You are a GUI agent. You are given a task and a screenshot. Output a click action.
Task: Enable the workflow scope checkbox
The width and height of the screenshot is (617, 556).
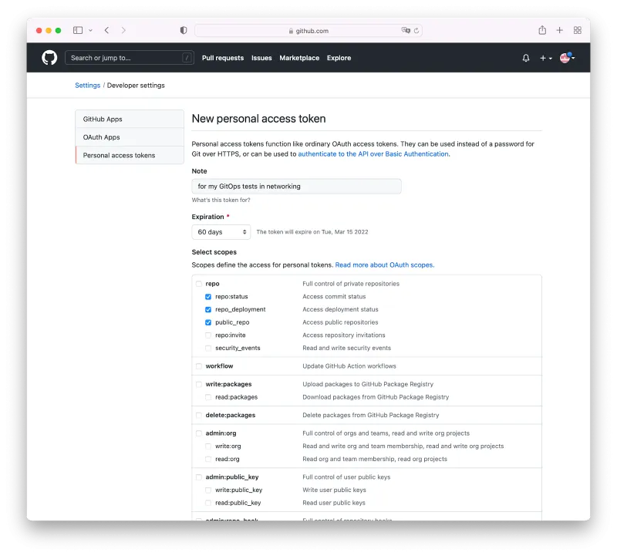(x=199, y=366)
